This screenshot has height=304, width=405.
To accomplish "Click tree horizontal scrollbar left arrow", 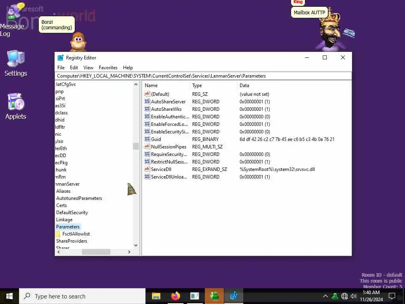I will (59, 252).
